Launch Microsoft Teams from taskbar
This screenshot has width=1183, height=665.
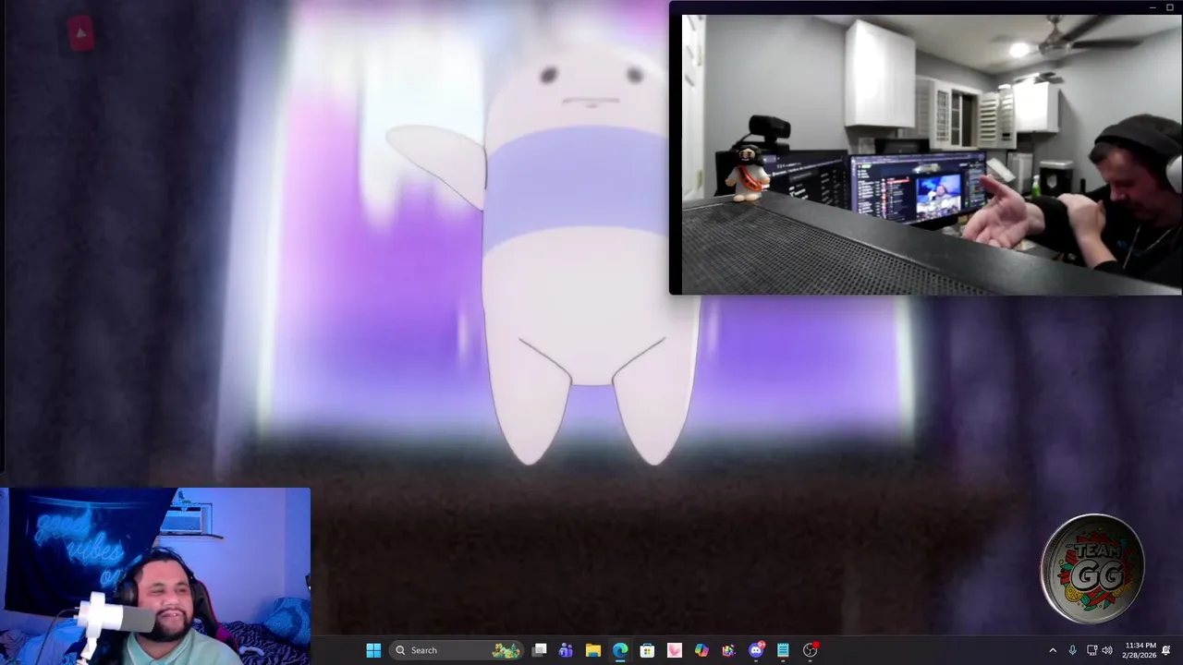pos(566,650)
